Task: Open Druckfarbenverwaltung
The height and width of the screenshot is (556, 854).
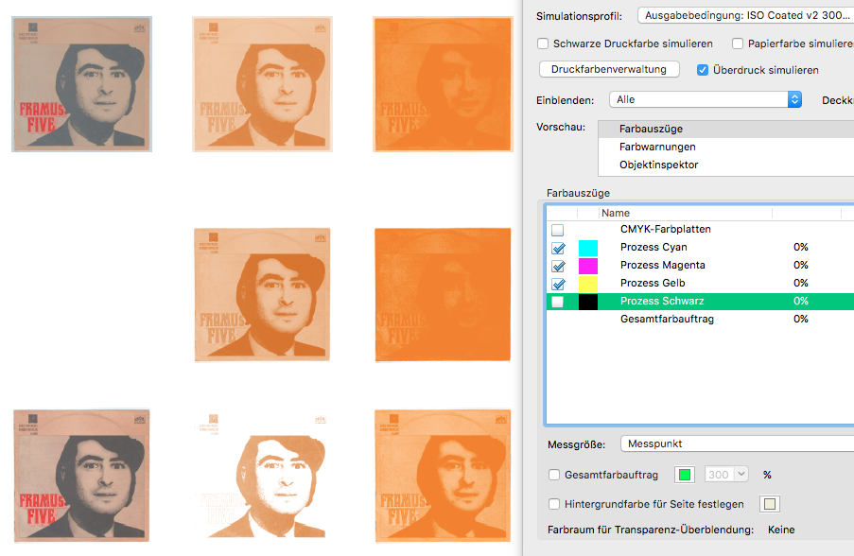Action: click(x=609, y=69)
